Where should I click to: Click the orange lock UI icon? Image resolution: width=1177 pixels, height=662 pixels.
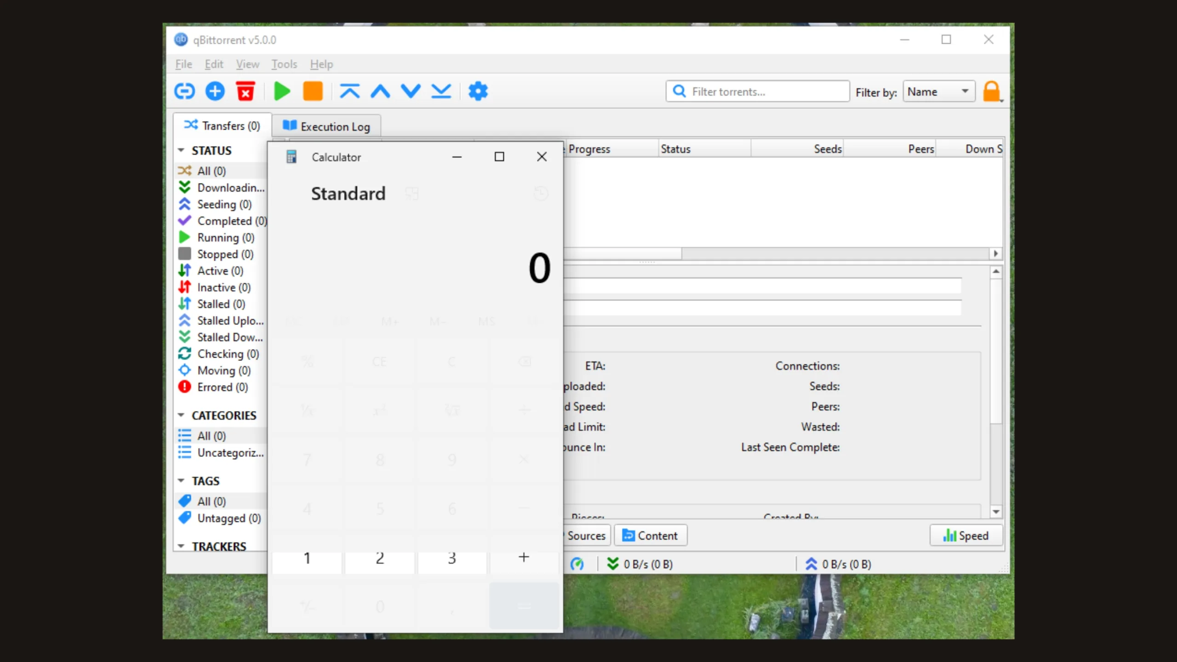(992, 91)
